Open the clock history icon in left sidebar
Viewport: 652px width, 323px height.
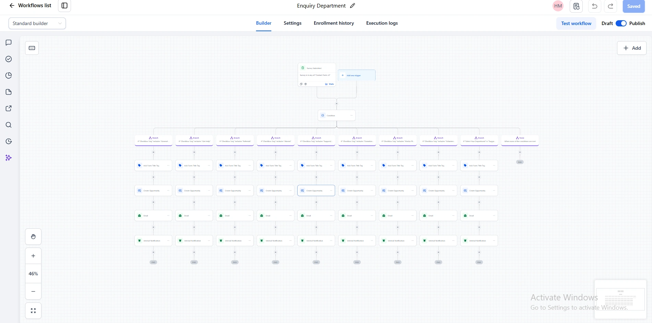pyautogui.click(x=9, y=141)
